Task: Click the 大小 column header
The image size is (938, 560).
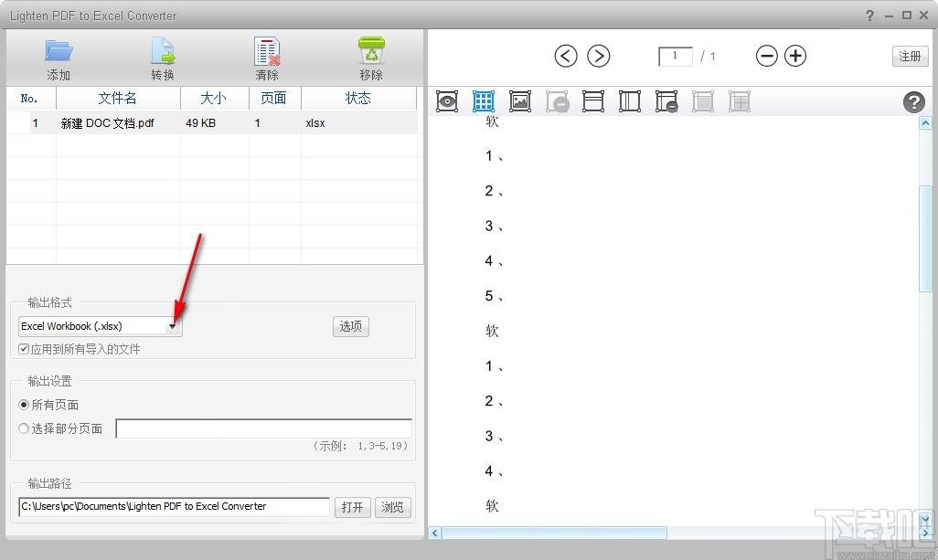Action: pyautogui.click(x=214, y=98)
